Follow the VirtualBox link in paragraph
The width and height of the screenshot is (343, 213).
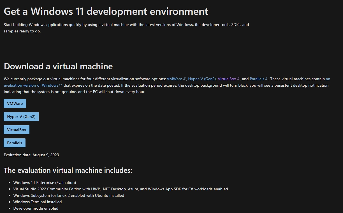[227, 79]
